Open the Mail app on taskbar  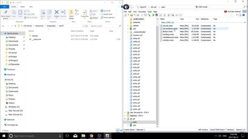click(x=75, y=136)
